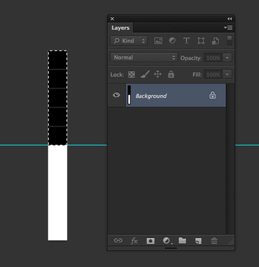Toggle the layer filtering switch

click(x=230, y=41)
